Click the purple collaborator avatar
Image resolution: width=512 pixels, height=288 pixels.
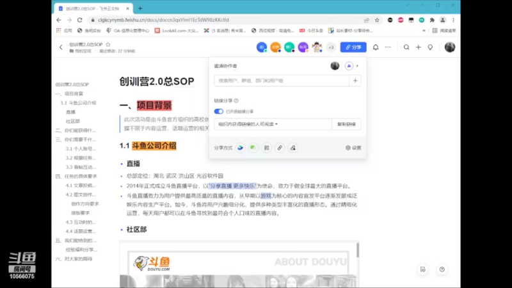pos(303,47)
